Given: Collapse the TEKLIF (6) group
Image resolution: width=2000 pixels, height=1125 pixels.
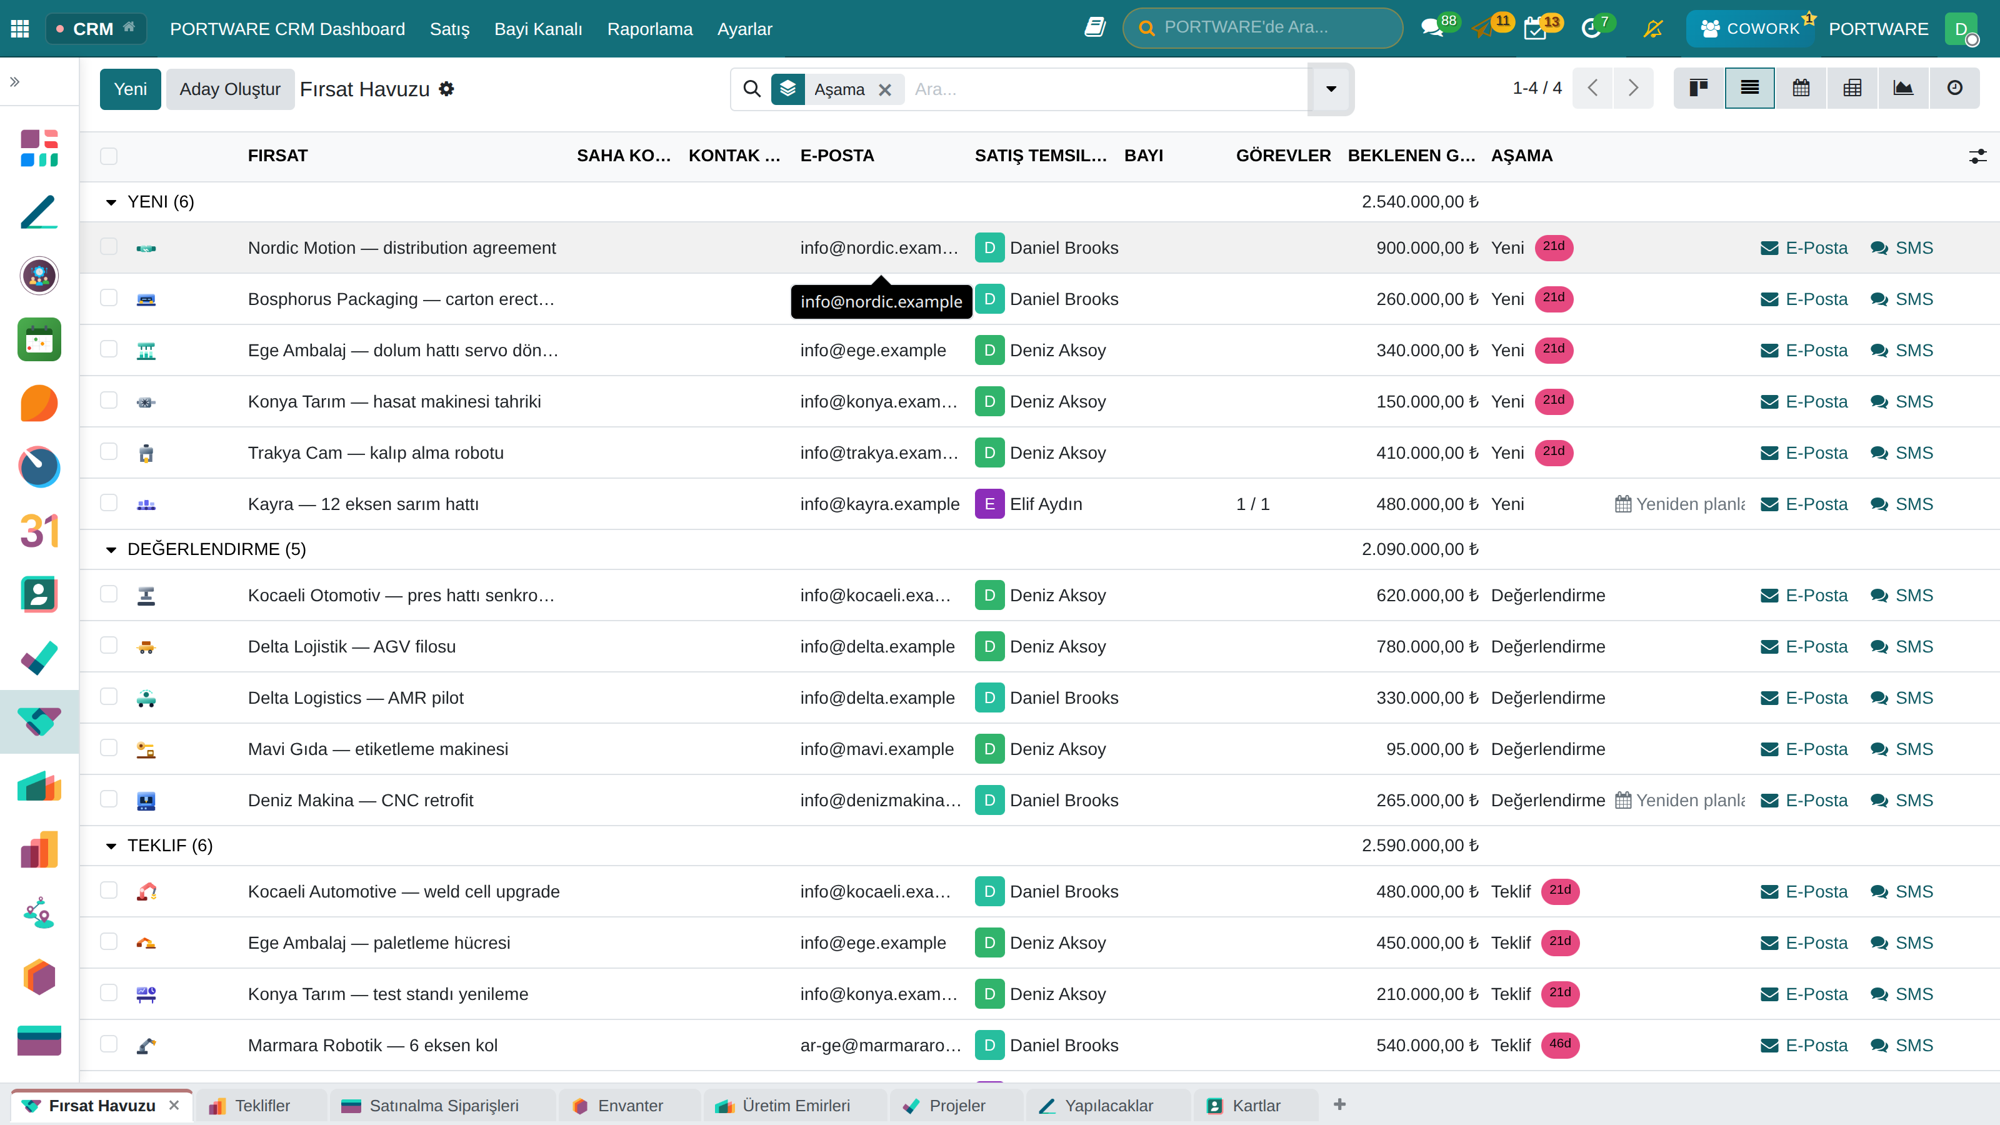Looking at the screenshot, I should [x=111, y=846].
